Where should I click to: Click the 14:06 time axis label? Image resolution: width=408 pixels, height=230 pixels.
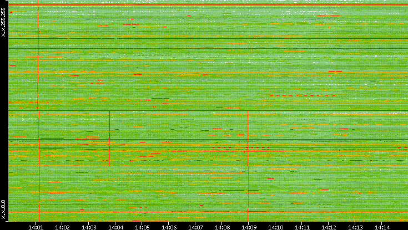click(169, 227)
